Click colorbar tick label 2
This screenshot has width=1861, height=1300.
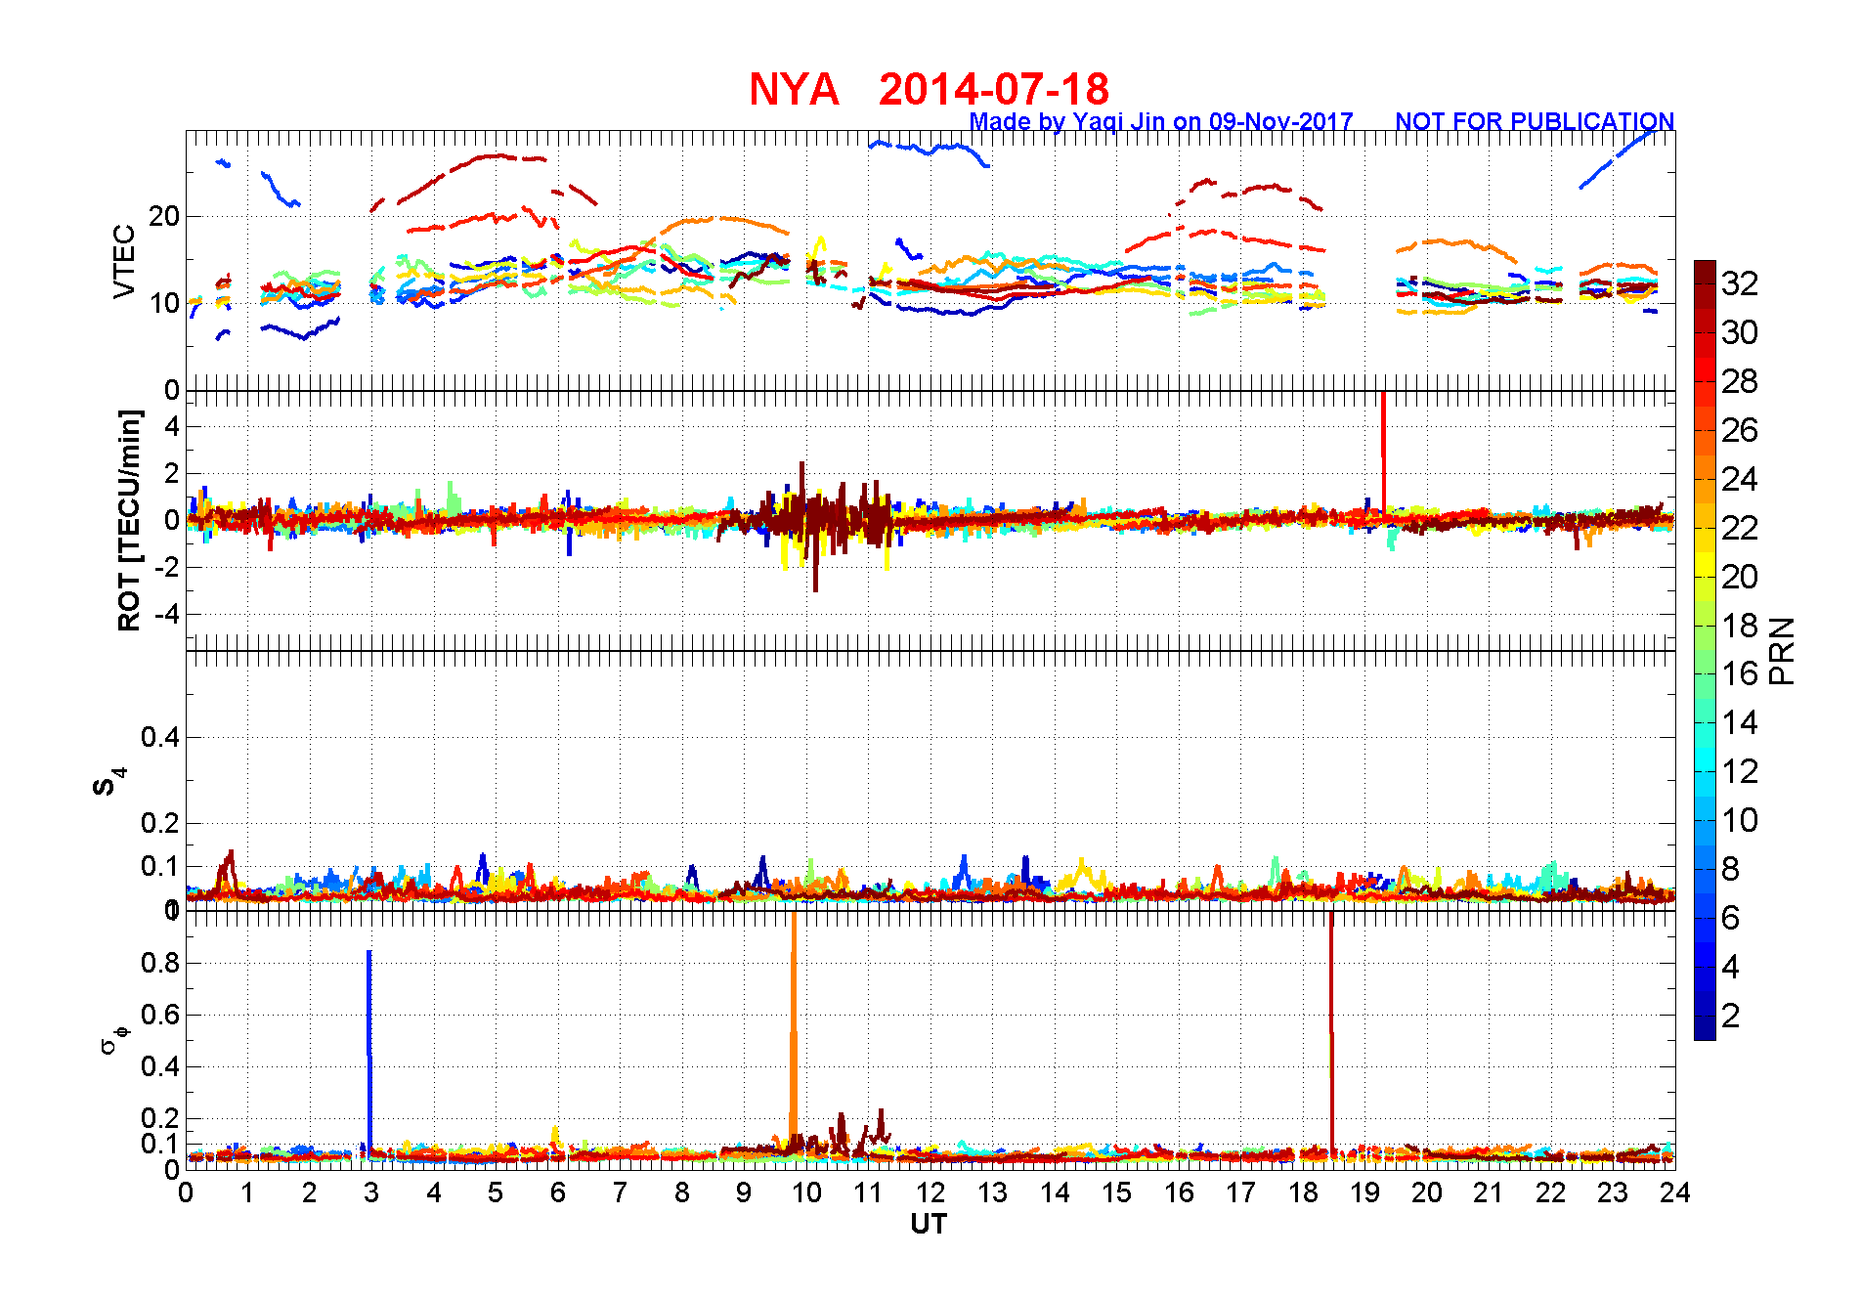(x=1731, y=1016)
